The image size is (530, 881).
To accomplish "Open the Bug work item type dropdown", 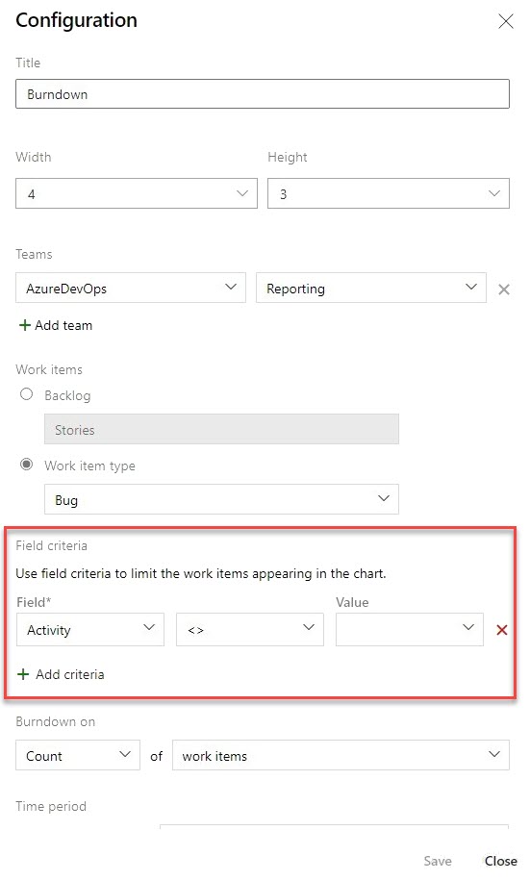I will pos(221,499).
